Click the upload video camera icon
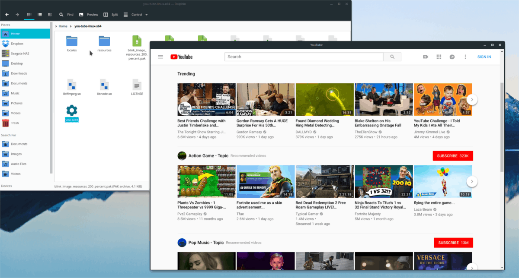The height and width of the screenshot is (278, 519). (426, 57)
